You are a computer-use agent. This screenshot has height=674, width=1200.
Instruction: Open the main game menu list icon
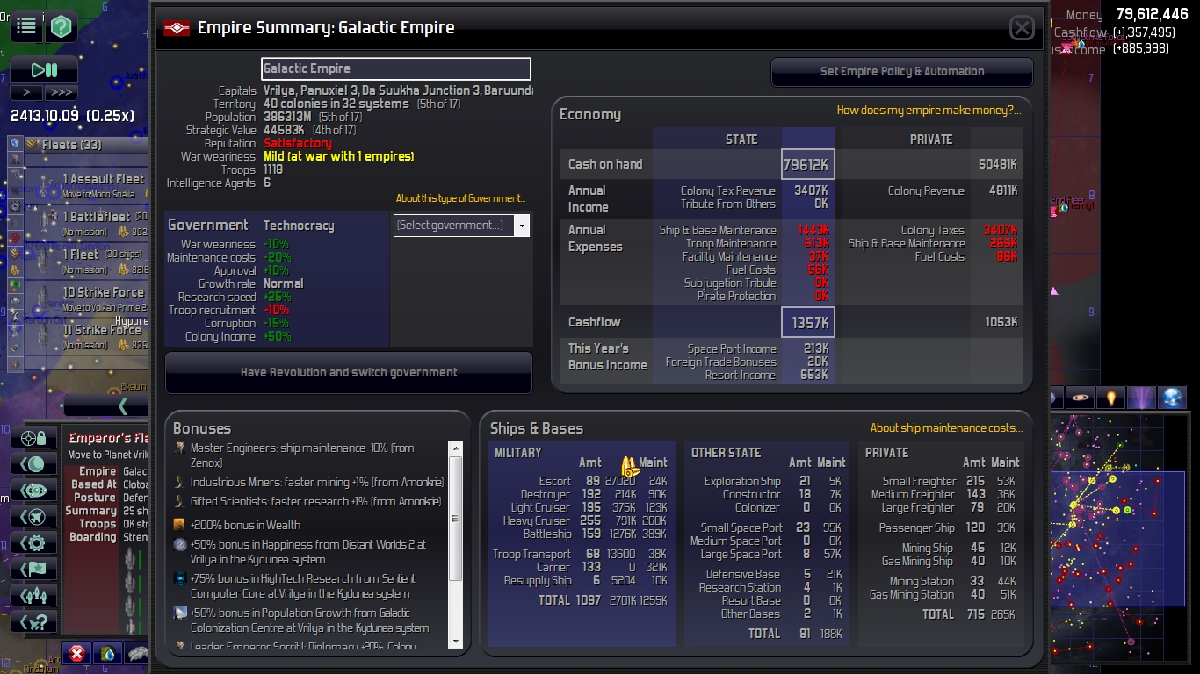[26, 27]
